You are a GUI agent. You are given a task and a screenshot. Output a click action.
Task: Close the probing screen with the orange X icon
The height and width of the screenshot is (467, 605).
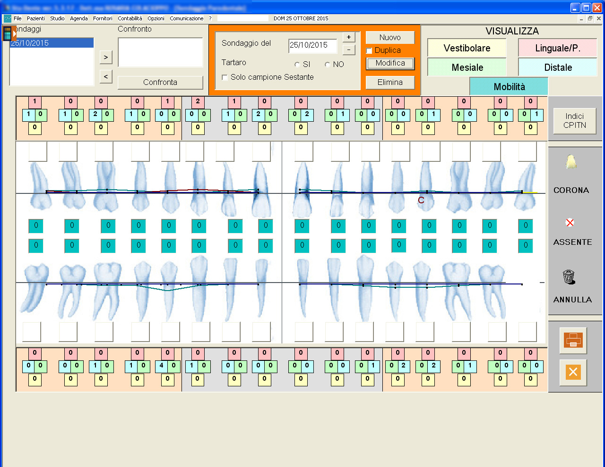(573, 372)
